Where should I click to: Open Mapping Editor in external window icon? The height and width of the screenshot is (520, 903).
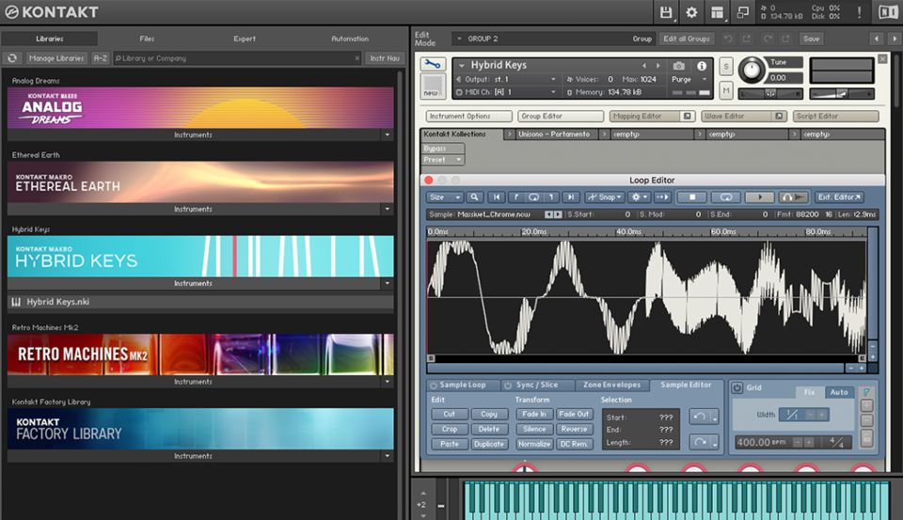tap(687, 116)
